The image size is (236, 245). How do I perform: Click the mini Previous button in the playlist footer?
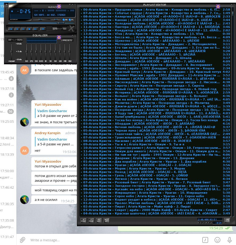click(199, 223)
